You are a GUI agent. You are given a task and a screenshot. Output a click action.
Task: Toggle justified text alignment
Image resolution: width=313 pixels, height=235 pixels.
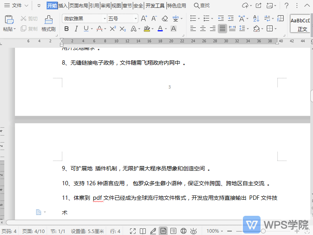click(x=222, y=29)
